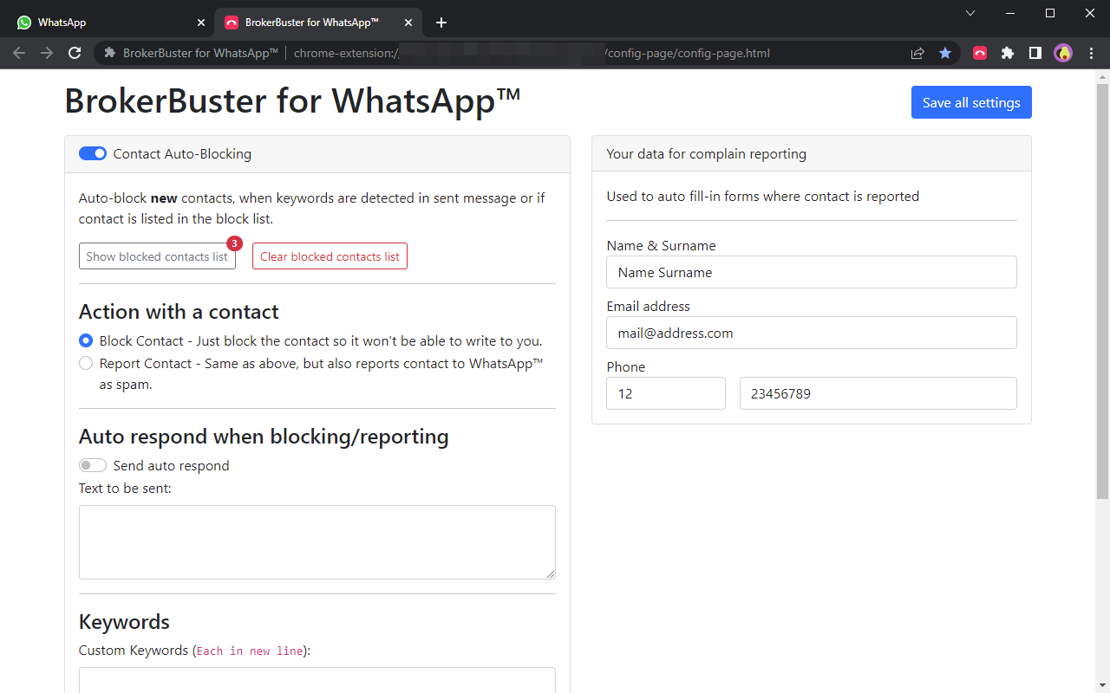Bookmark this page with the star icon

945,53
